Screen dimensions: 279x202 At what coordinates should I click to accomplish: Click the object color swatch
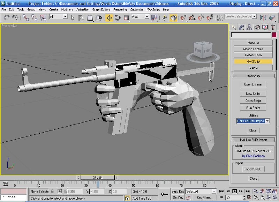tap(274, 35)
